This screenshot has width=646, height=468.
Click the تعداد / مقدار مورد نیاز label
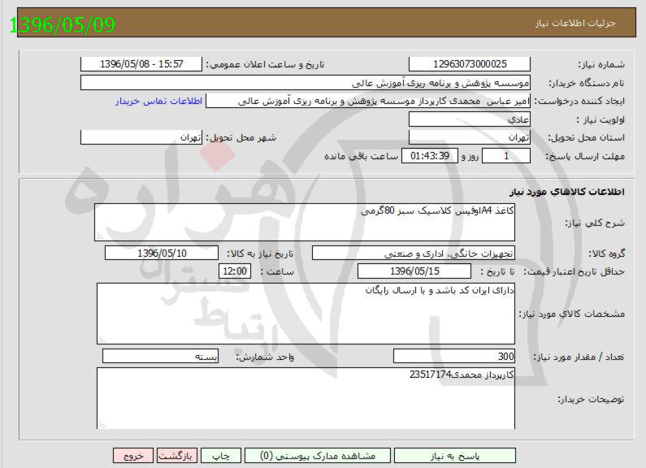point(579,357)
